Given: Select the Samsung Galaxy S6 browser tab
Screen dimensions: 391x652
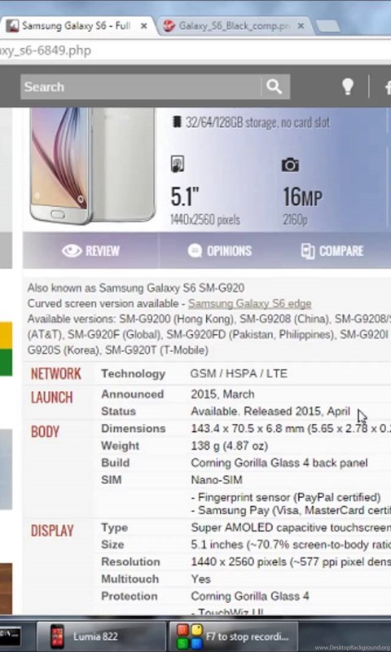Looking at the screenshot, I should coord(76,26).
